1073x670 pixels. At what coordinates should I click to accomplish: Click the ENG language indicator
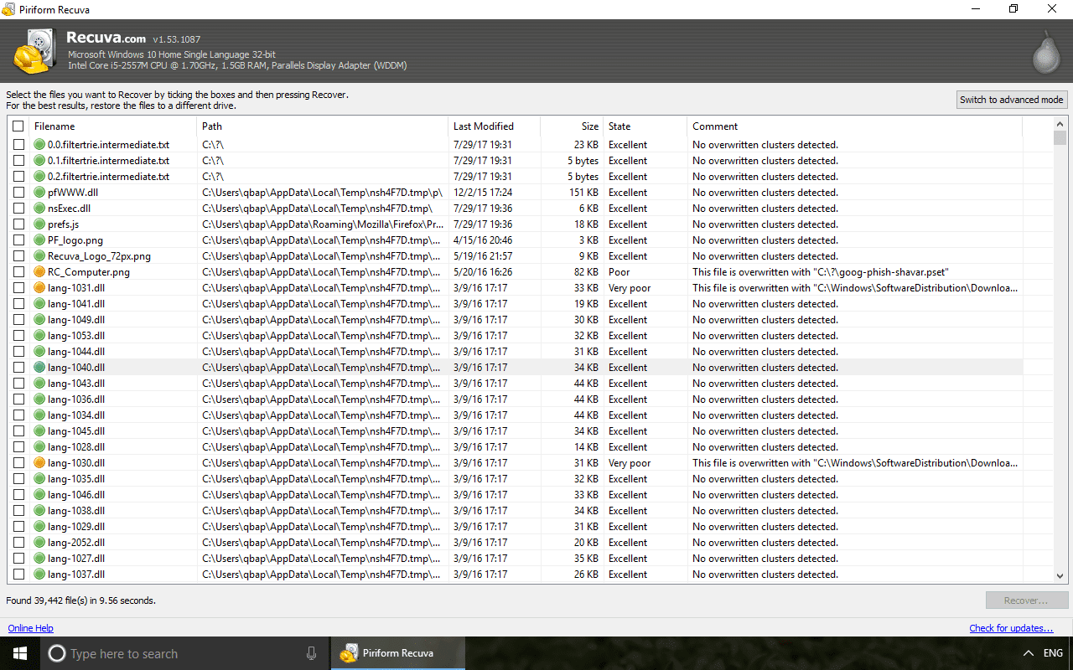coord(1054,653)
